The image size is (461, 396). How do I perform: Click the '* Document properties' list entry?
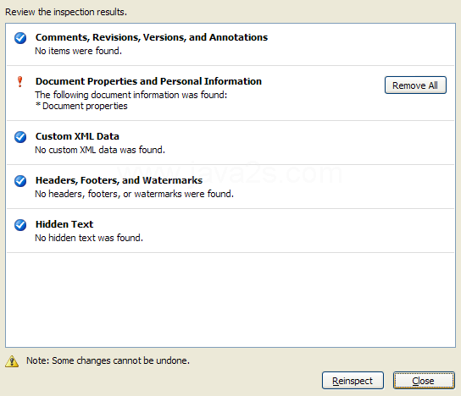pos(81,106)
